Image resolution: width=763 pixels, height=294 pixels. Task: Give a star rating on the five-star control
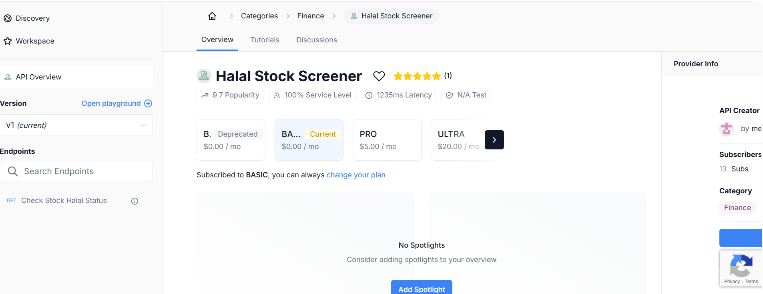[x=417, y=75]
